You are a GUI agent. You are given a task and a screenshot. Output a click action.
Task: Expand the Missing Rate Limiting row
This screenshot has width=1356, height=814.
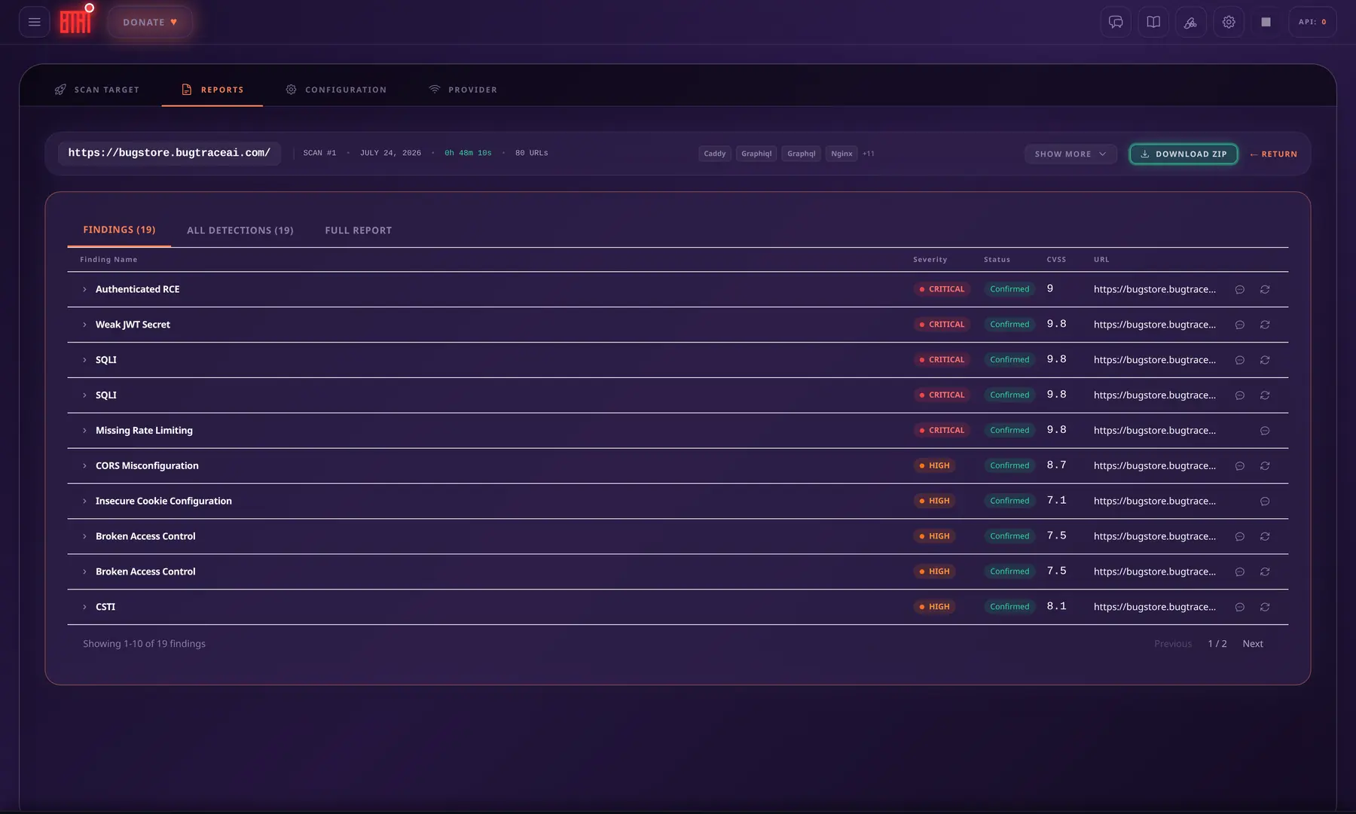click(x=84, y=431)
